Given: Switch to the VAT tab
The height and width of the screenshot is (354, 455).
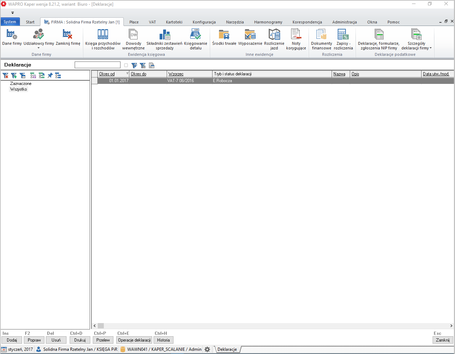Looking at the screenshot, I should pyautogui.click(x=152, y=22).
